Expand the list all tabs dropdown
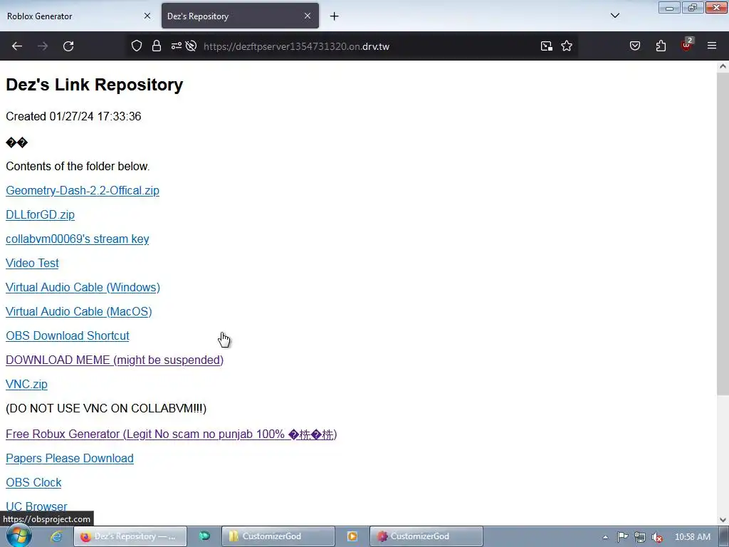The image size is (729, 547). (615, 16)
